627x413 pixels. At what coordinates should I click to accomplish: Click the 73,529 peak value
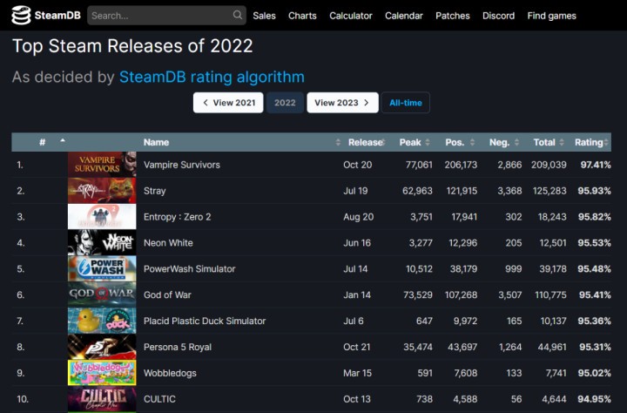click(x=418, y=295)
